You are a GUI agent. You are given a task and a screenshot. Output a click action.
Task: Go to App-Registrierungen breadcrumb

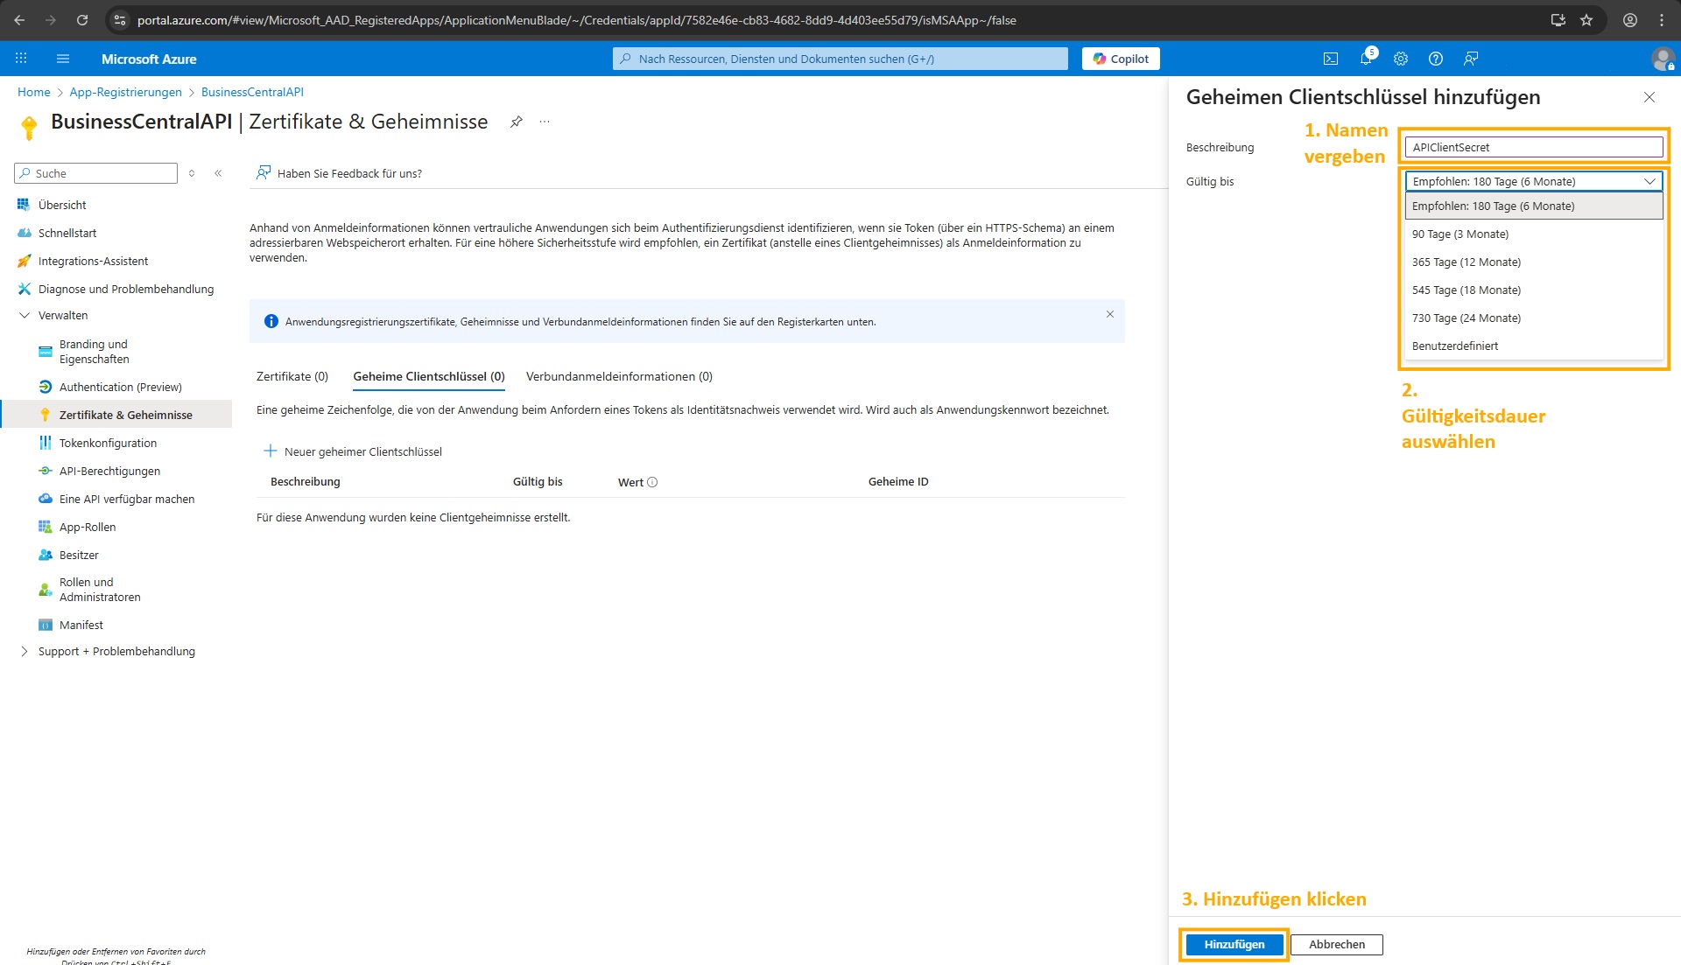[x=125, y=92]
